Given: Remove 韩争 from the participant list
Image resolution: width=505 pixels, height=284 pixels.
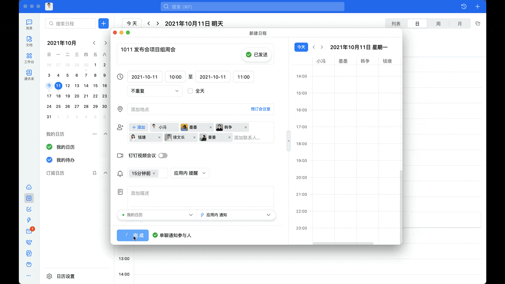Looking at the screenshot, I should pos(245,127).
